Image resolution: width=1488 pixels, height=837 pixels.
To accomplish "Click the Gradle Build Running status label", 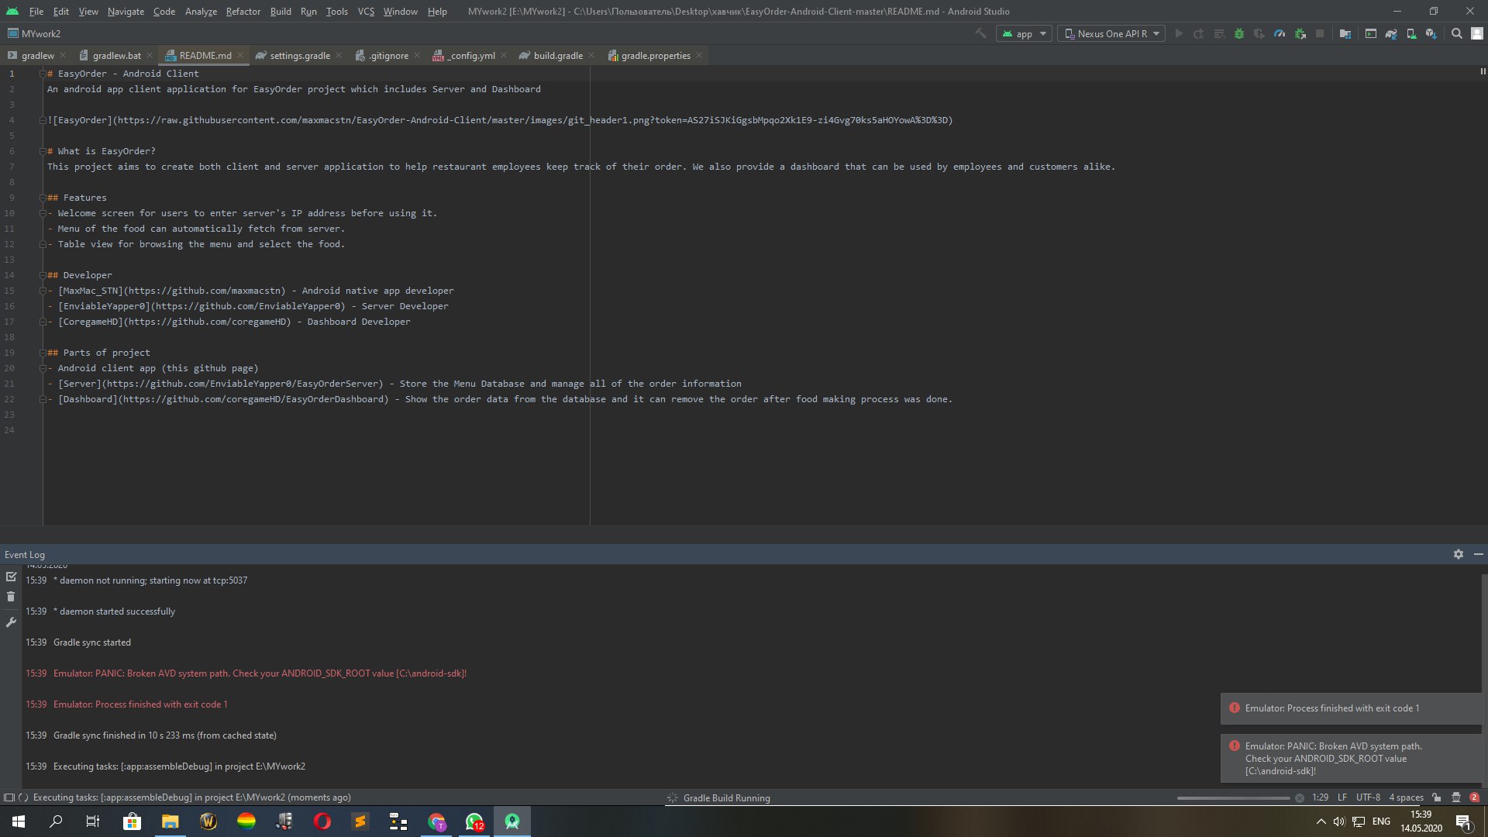I will [x=726, y=797].
